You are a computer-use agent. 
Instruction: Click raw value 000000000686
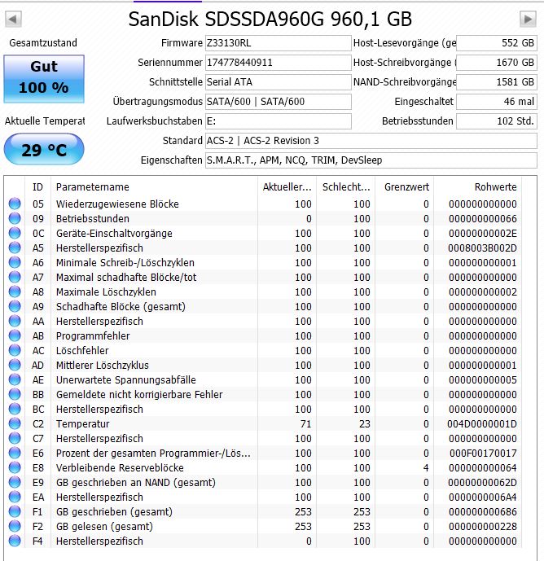(x=483, y=512)
